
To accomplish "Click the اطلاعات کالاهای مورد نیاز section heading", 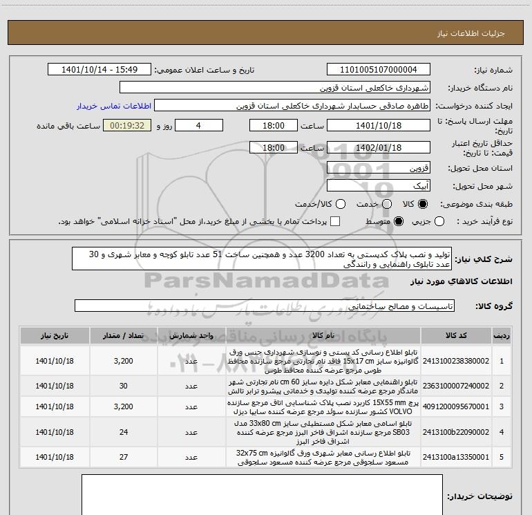I will 461,281.
